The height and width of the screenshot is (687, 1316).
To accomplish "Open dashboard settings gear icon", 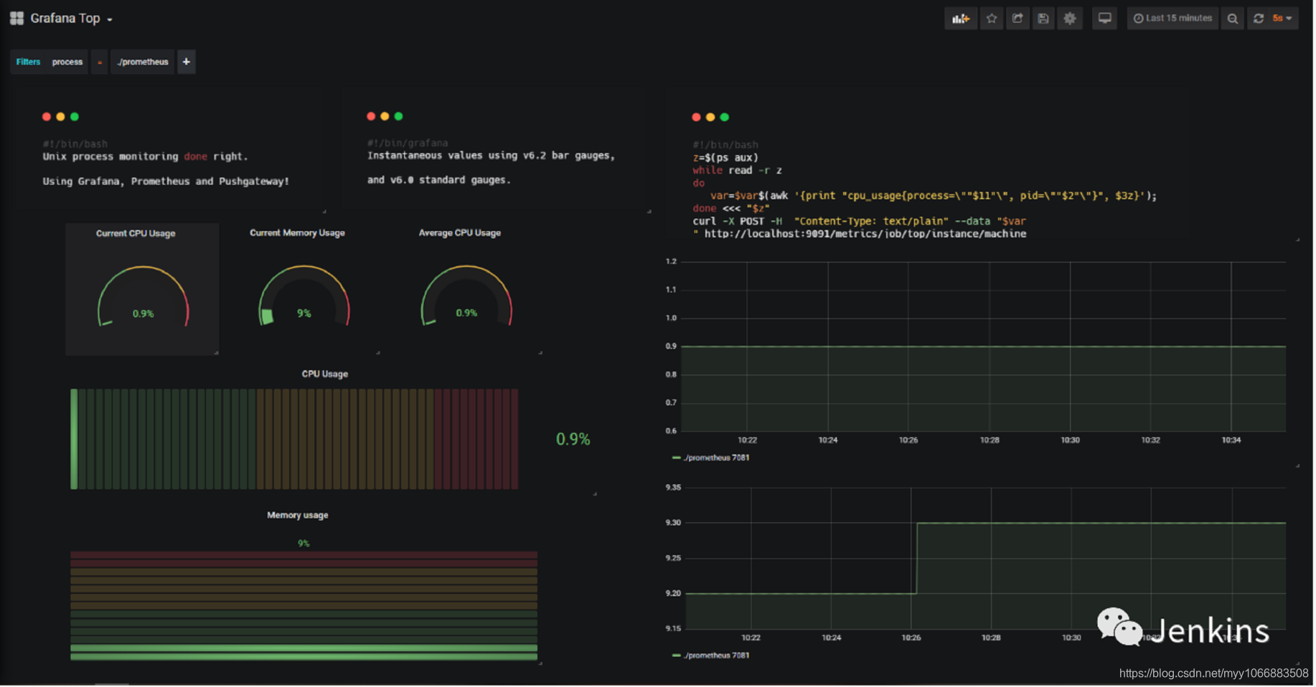I will 1070,19.
